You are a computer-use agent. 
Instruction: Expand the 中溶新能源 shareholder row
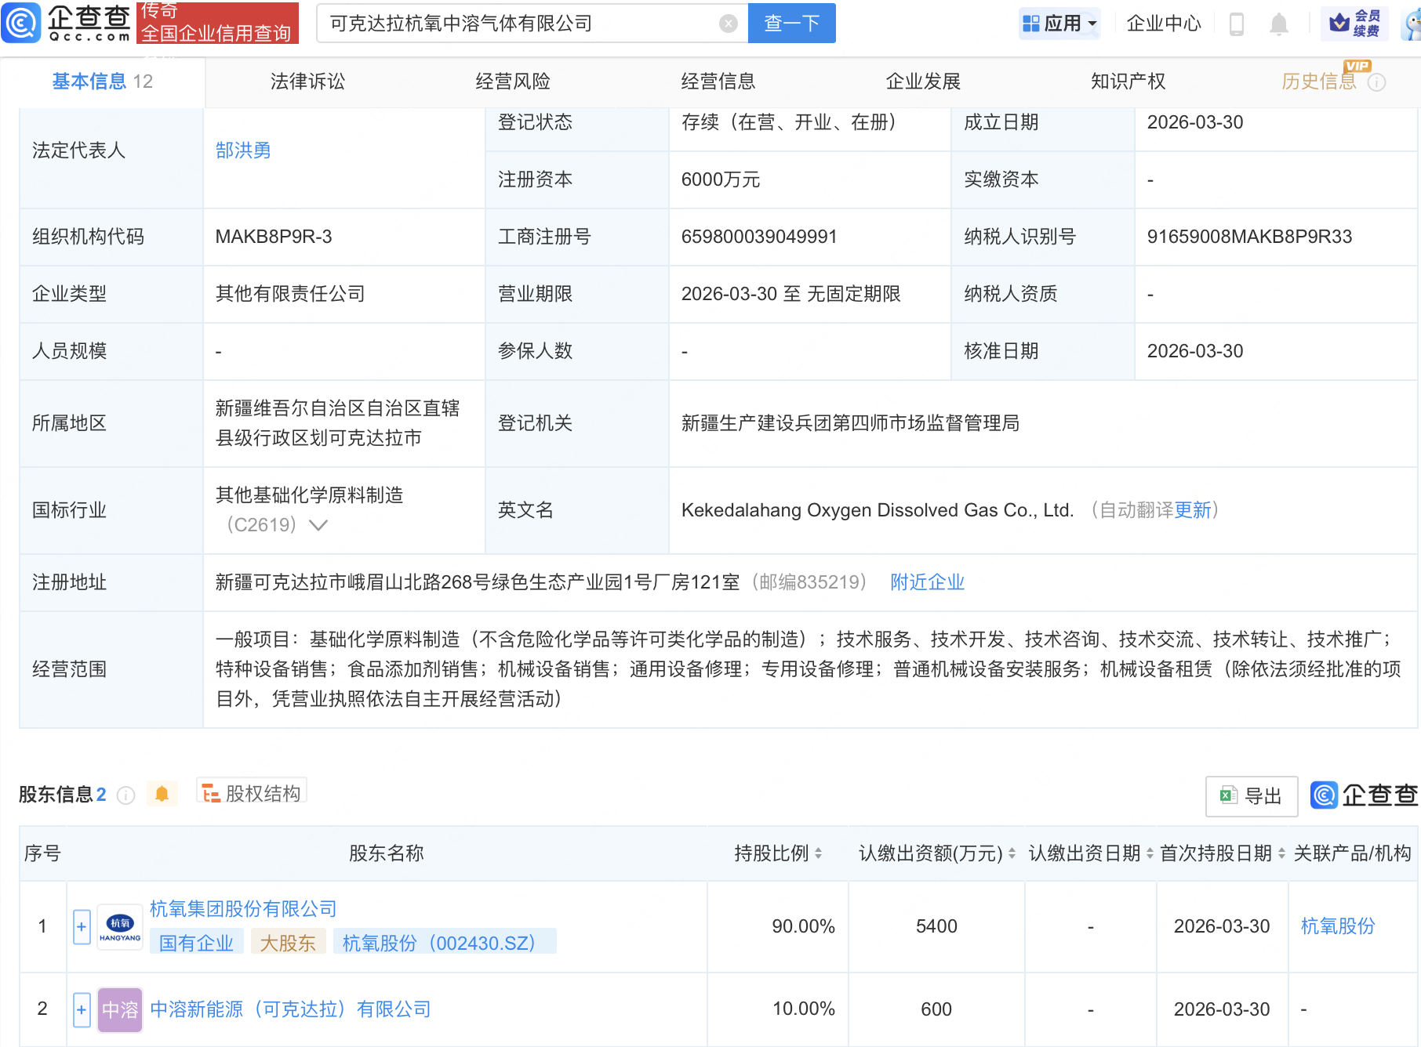(x=81, y=1009)
